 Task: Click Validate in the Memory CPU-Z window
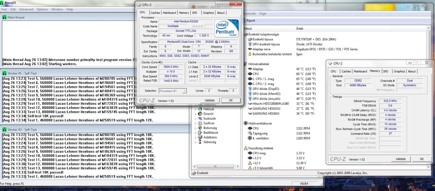pyautogui.click(x=401, y=159)
